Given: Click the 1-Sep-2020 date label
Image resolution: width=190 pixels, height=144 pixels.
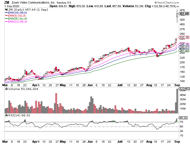Looking at the screenshot, I should (x=12, y=6).
